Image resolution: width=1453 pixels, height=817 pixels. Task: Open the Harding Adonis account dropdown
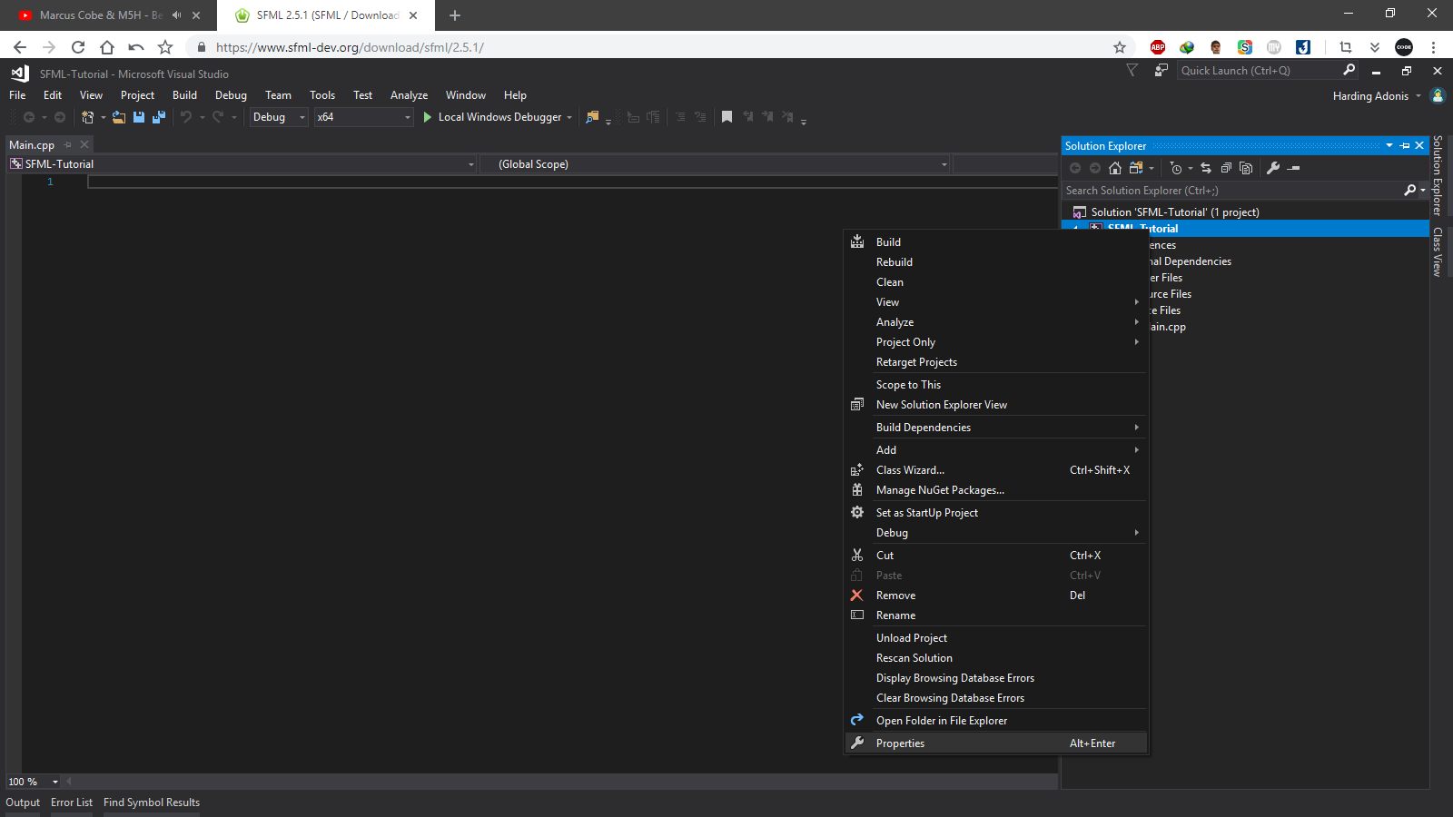pos(1418,96)
